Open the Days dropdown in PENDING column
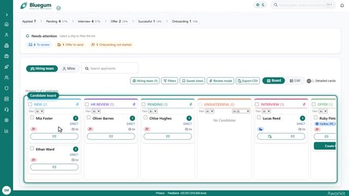This screenshot has height=196, width=349. (153, 111)
